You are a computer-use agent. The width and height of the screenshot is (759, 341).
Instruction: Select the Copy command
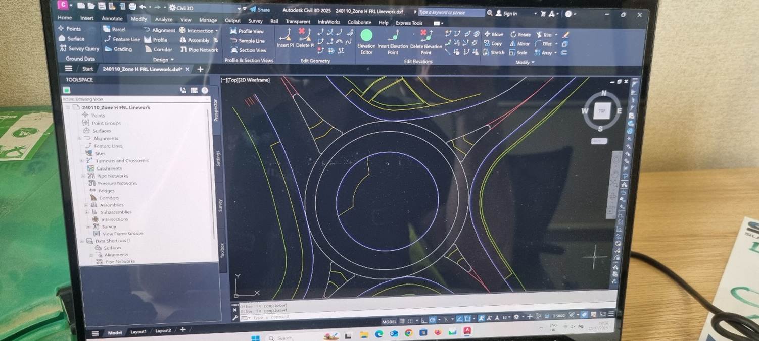[x=494, y=43]
